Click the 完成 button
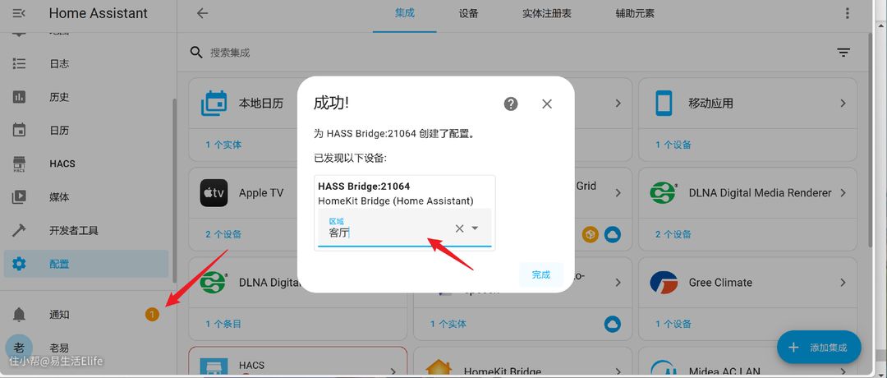 (540, 274)
